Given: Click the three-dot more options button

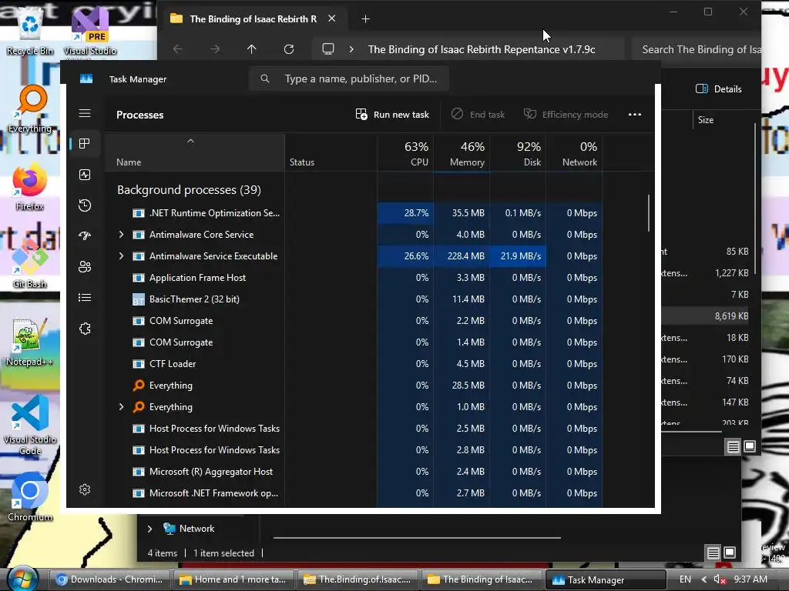Looking at the screenshot, I should tap(635, 115).
